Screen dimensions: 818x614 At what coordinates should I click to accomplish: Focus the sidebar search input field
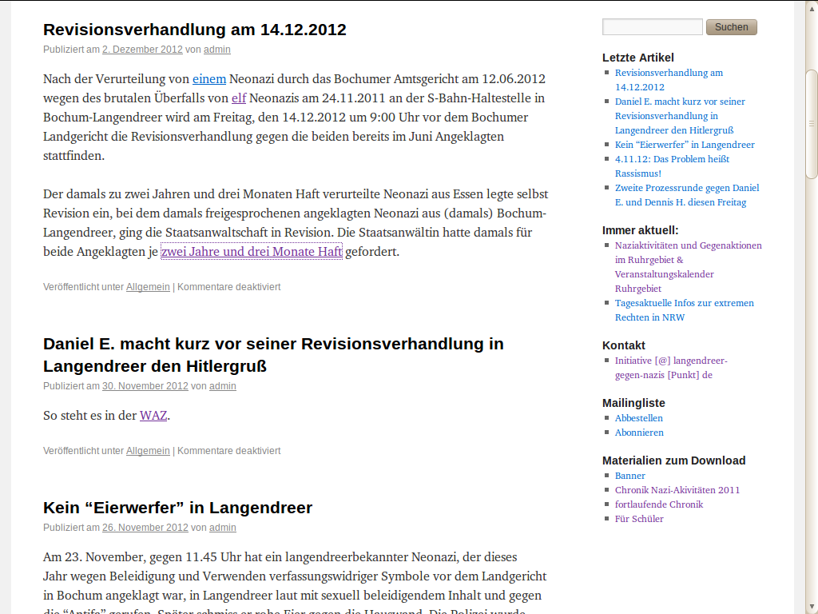652,27
